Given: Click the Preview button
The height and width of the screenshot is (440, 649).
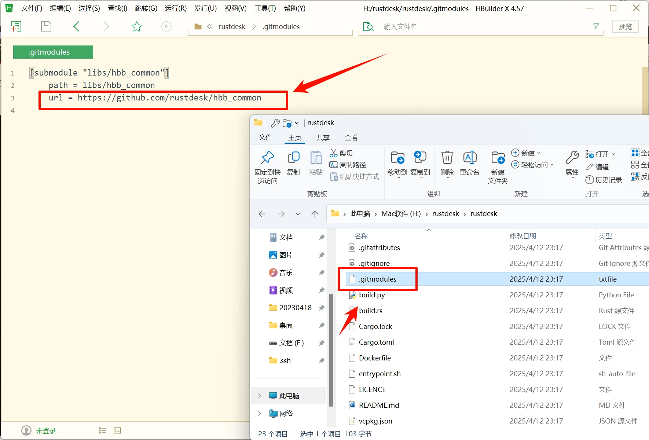Looking at the screenshot, I should (625, 26).
